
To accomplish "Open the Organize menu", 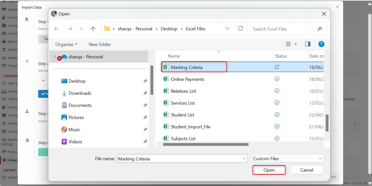I will (66, 44).
